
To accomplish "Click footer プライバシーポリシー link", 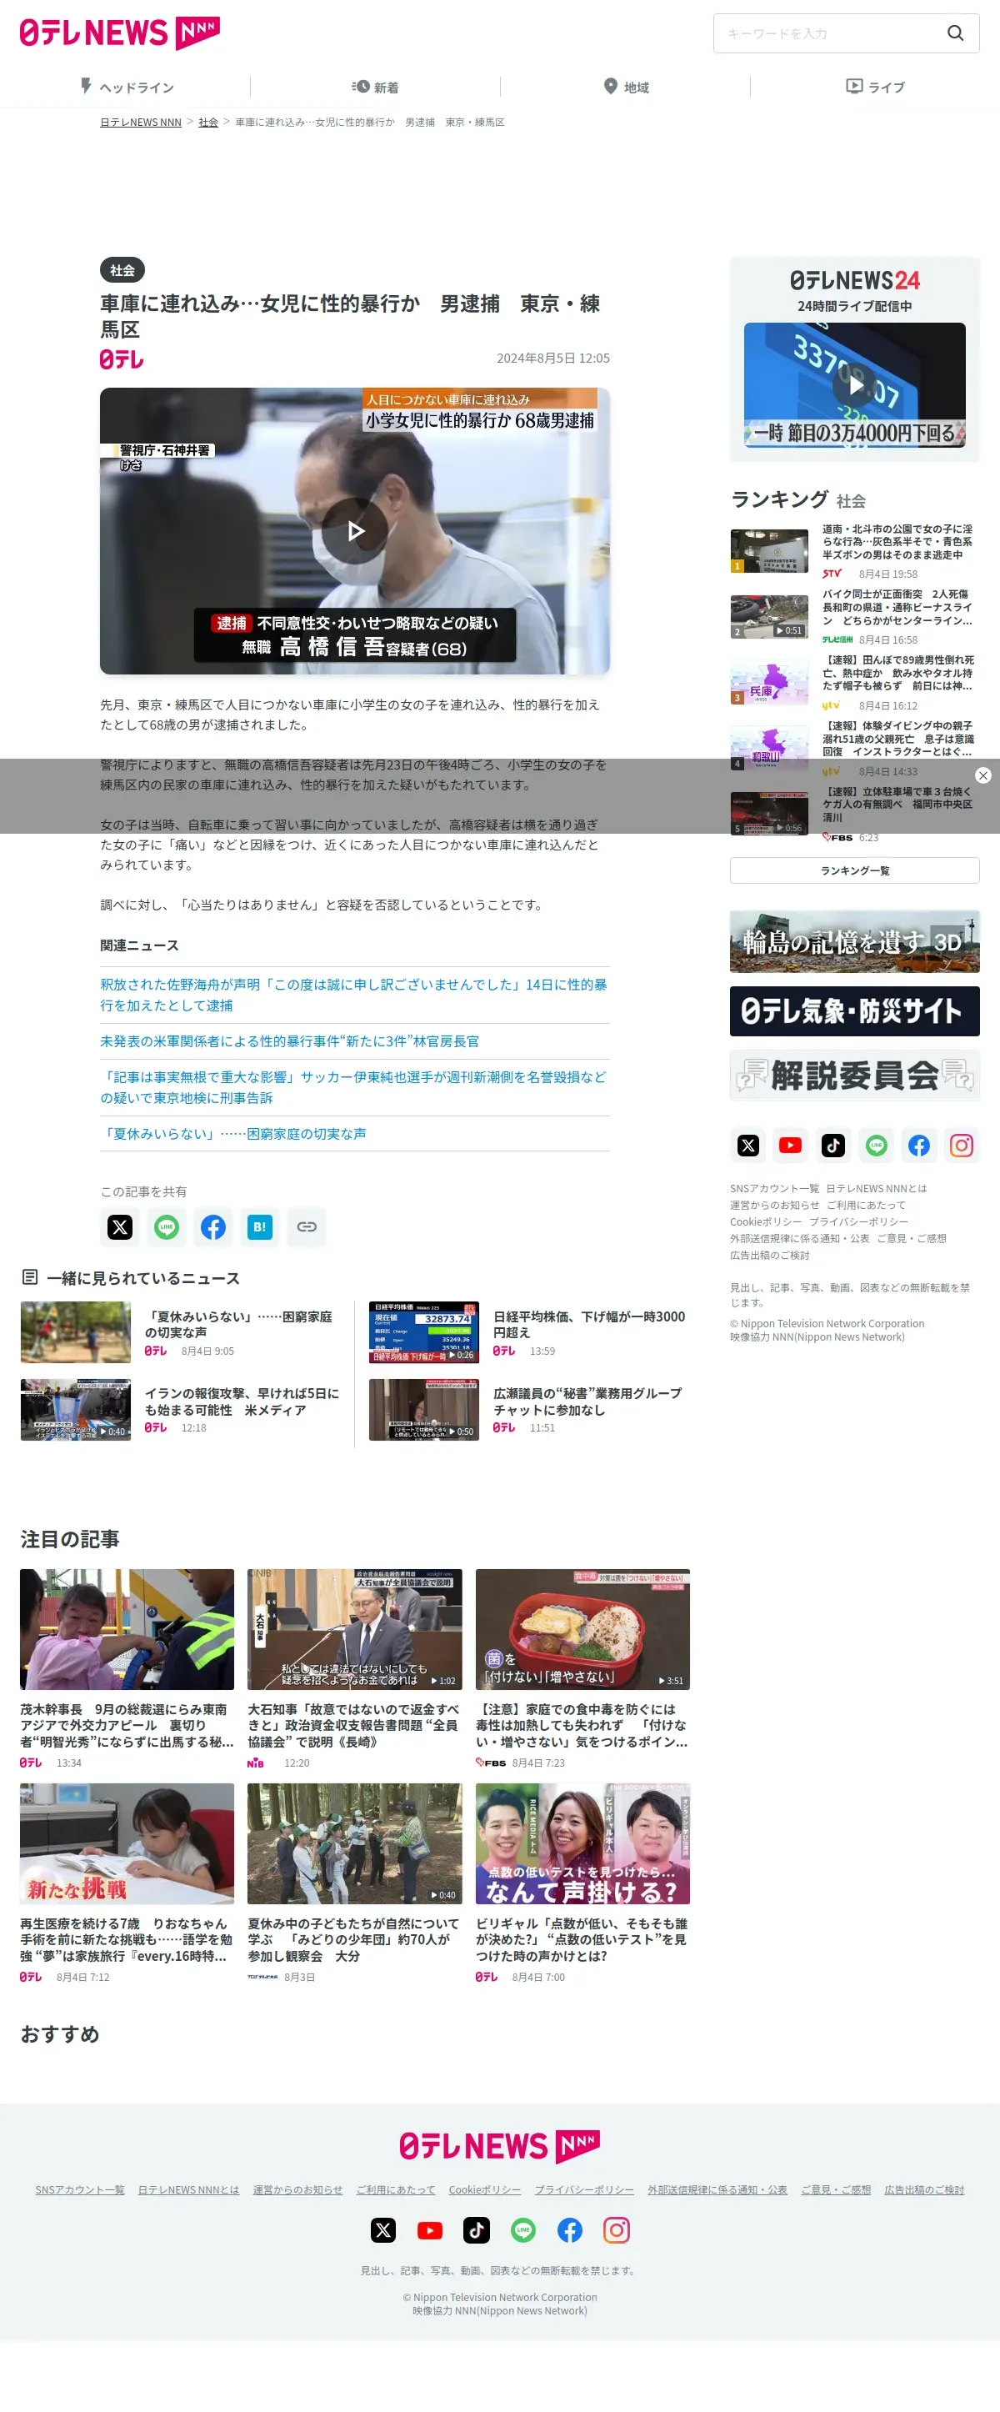I will pos(583,2190).
